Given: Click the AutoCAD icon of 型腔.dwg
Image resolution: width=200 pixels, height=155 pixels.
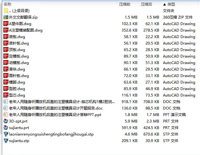Looking at the screenshot, I should tap(6, 89).
